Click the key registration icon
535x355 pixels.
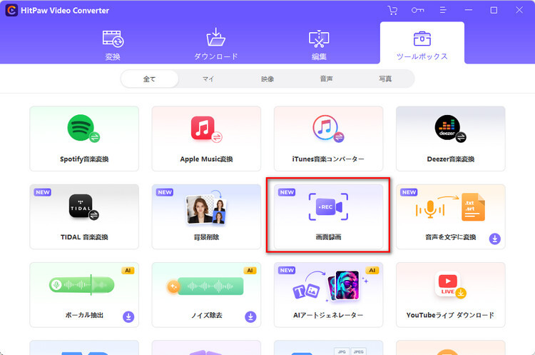click(417, 10)
